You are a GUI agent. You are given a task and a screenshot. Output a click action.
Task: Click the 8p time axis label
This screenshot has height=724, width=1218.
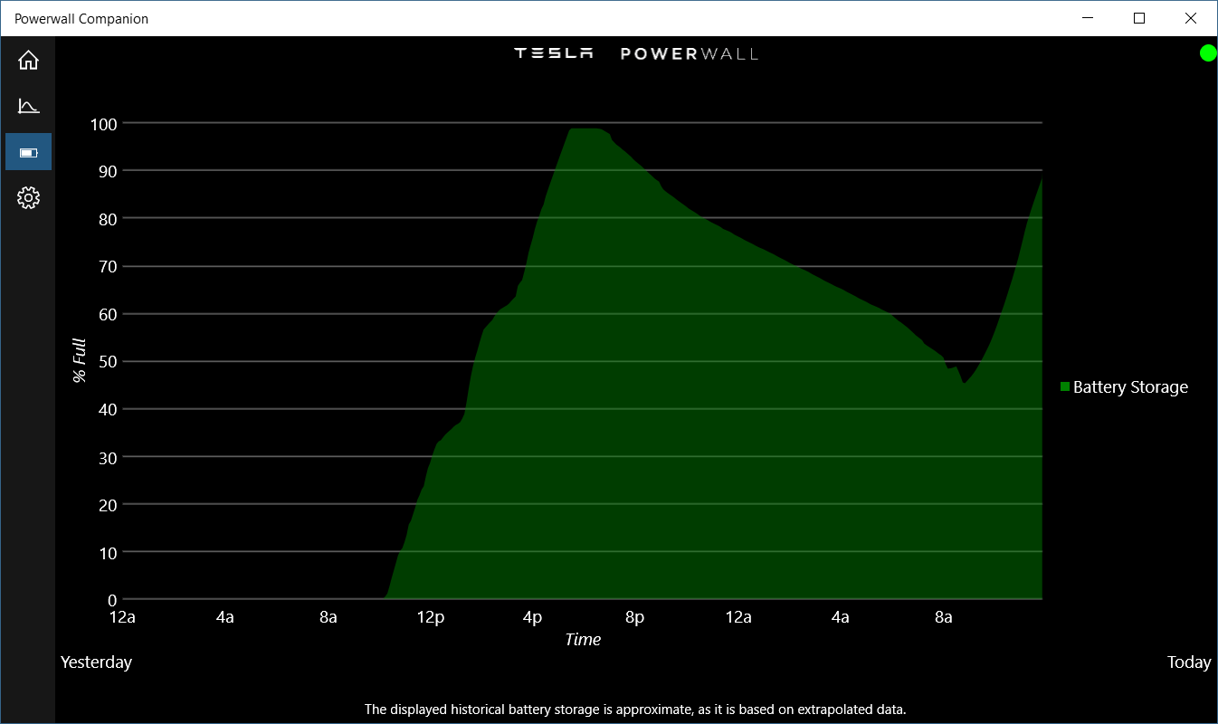click(x=635, y=617)
